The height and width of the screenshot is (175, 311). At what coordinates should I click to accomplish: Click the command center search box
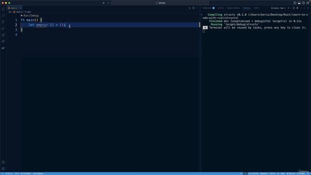160,3
